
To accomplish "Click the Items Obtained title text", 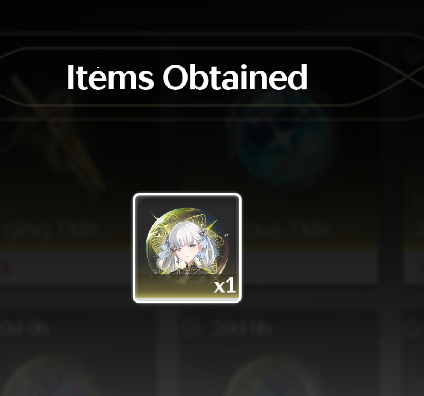I will (187, 77).
